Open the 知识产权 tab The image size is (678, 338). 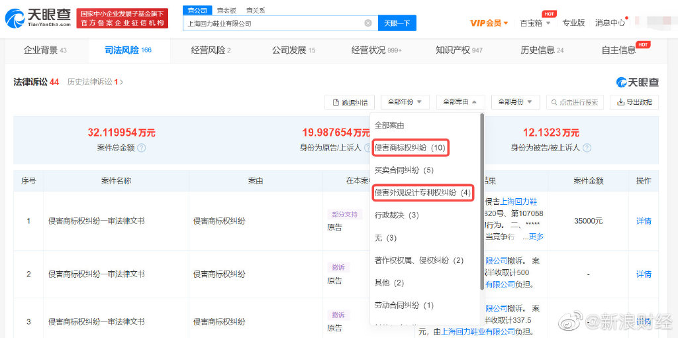(x=459, y=50)
